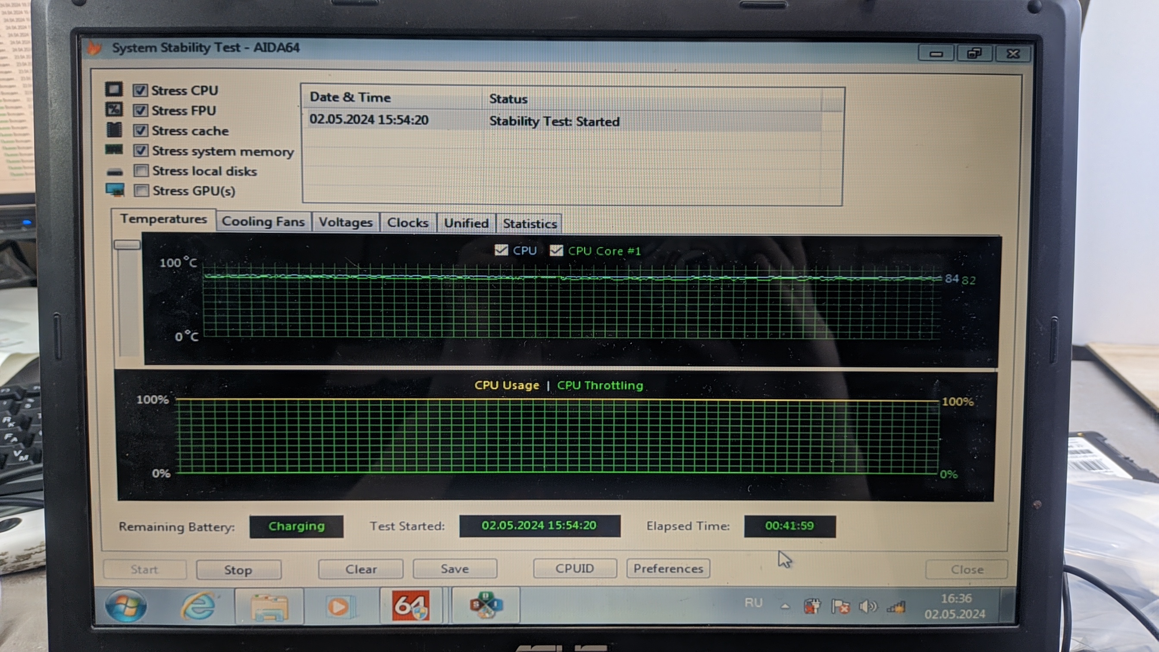
Task: Click the Elapsed Time value 00:41:59
Action: click(x=789, y=526)
